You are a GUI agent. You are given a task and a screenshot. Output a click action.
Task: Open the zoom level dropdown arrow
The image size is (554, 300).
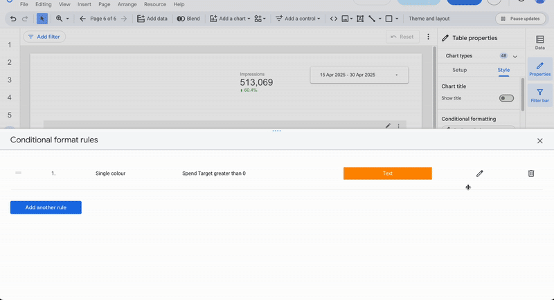tap(67, 19)
